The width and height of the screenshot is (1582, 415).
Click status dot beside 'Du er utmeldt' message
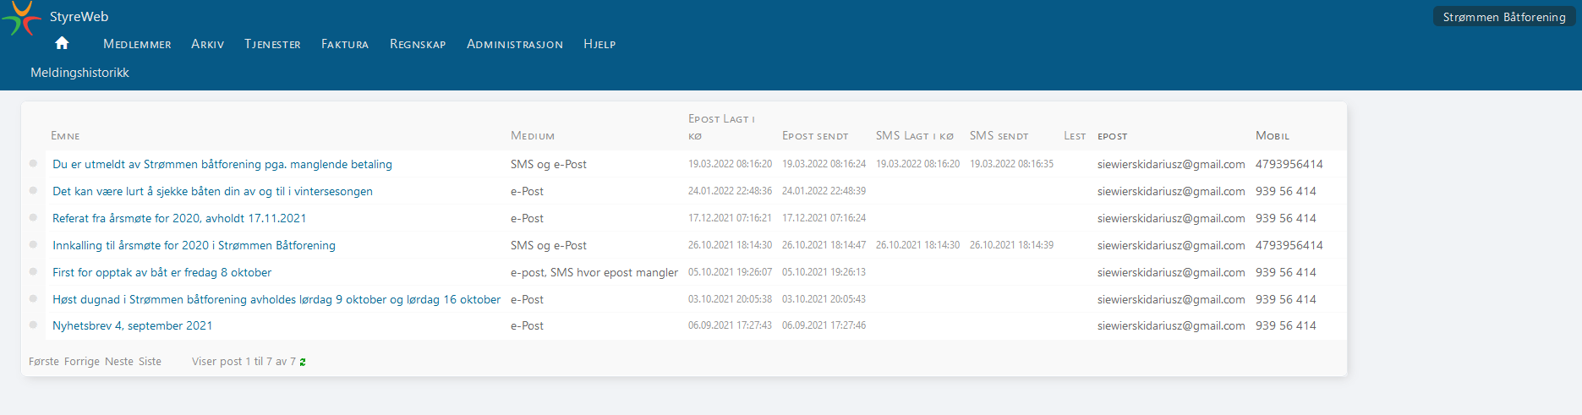33,163
